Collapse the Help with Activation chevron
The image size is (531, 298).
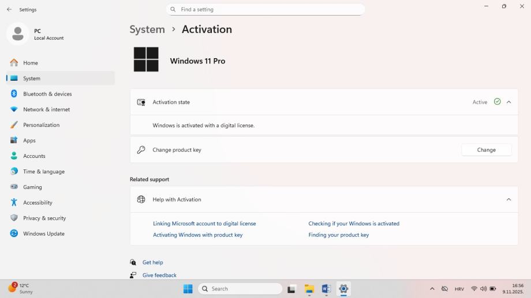pos(508,199)
